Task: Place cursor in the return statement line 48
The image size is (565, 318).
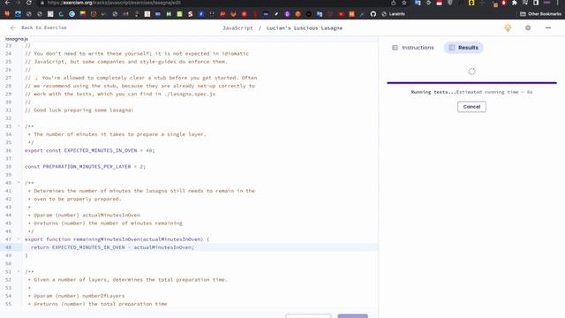Action: click(112, 247)
